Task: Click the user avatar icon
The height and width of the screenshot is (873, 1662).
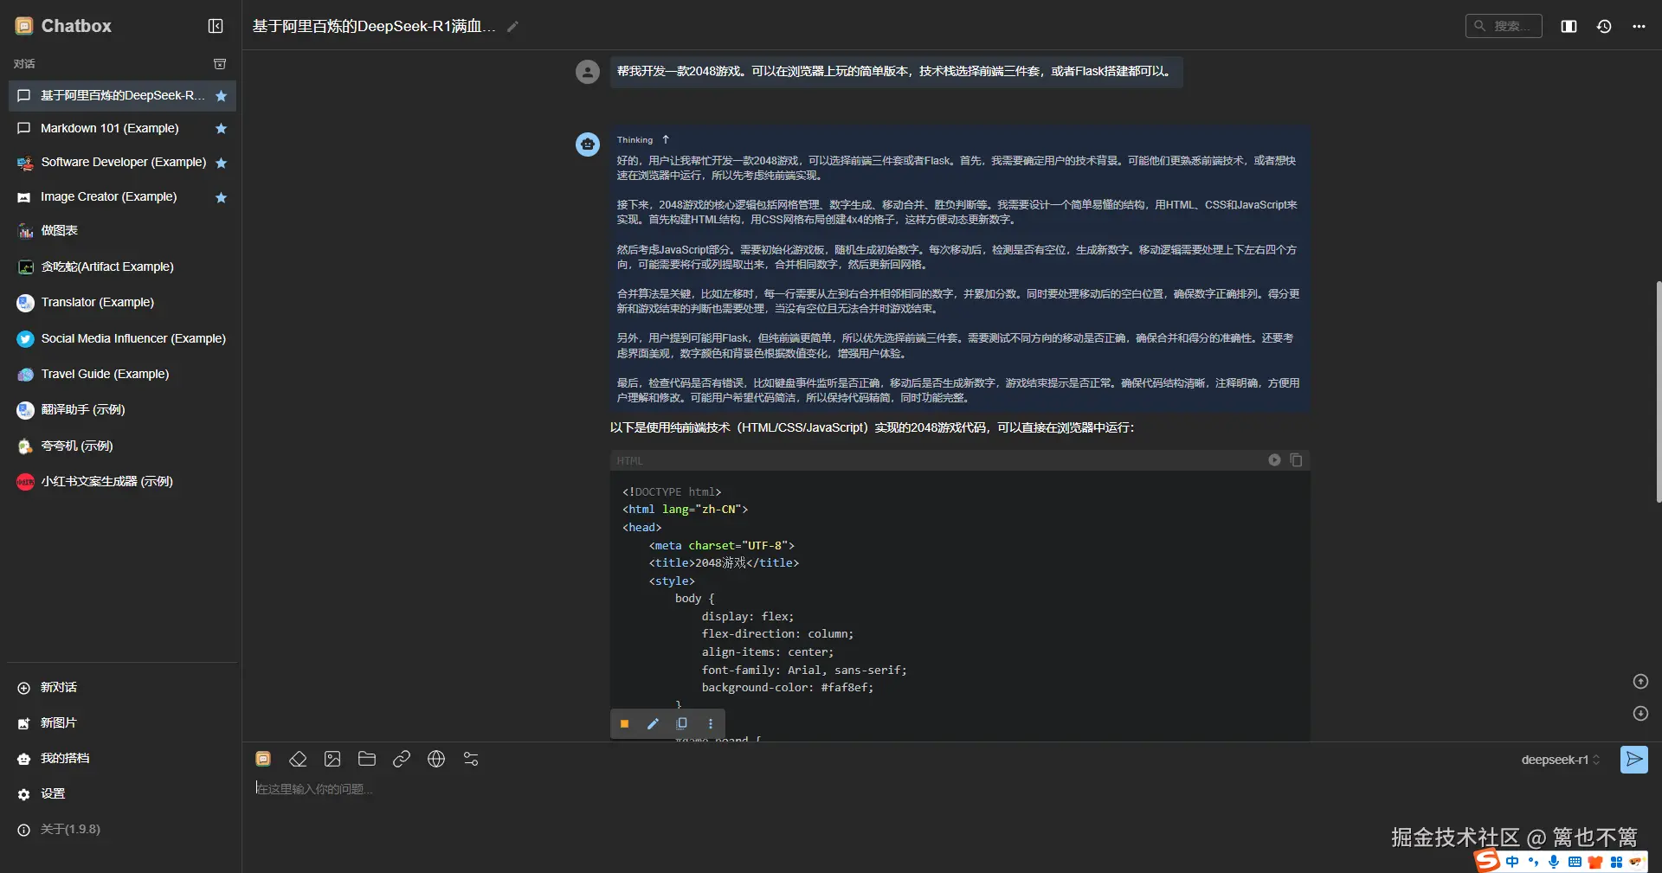Action: pos(588,72)
